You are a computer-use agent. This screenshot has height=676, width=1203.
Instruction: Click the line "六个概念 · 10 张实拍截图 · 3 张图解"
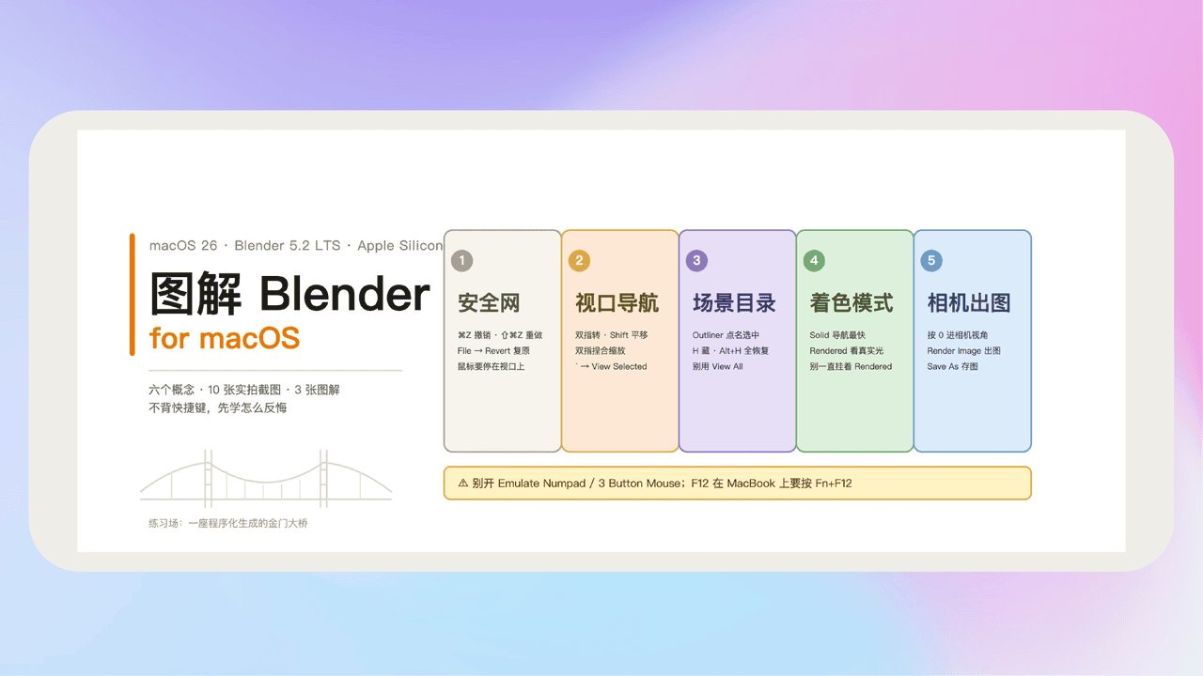244,390
